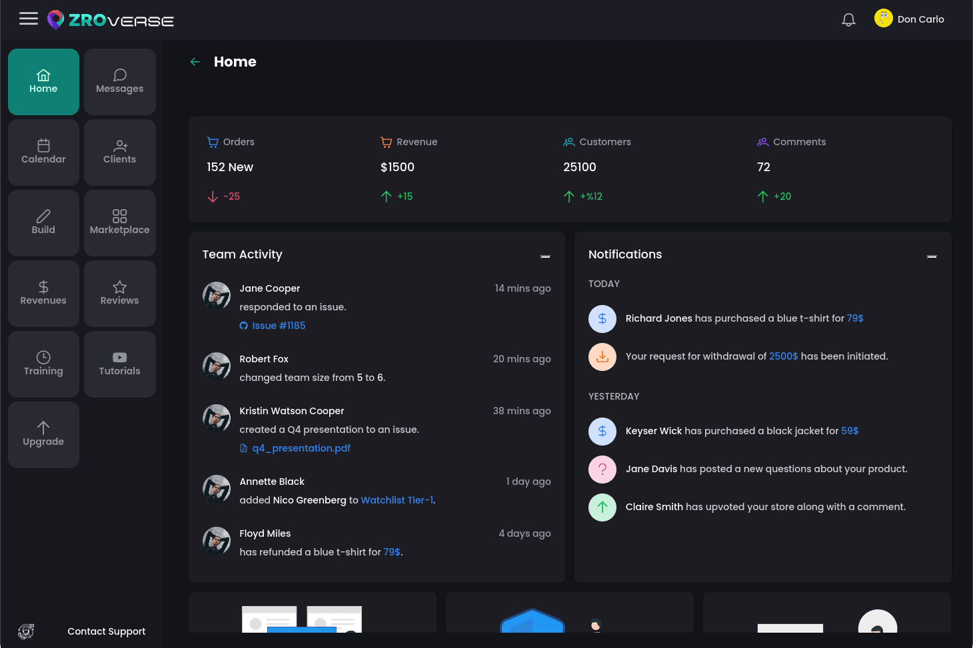This screenshot has width=973, height=648.
Task: Collapse the Team Activity panel
Action: coord(545,256)
